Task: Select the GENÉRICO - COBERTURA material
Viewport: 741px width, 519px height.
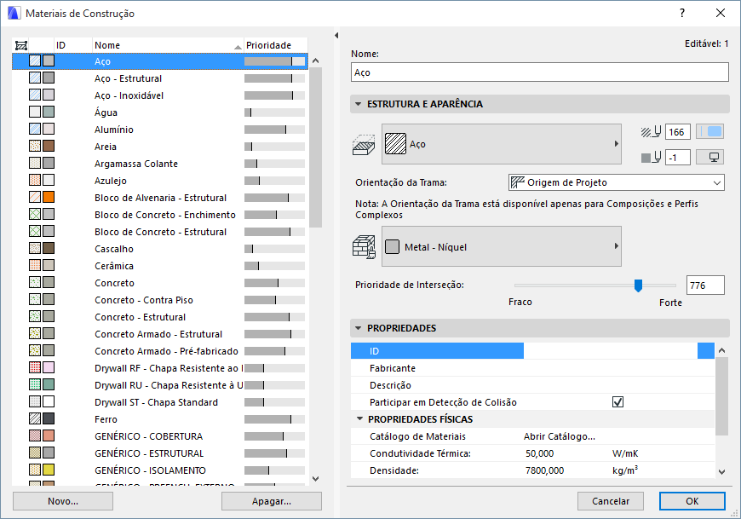Action: (x=160, y=435)
